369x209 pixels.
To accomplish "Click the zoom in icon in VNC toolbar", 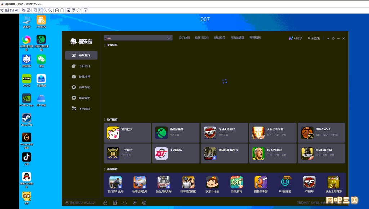I will coord(45,10).
